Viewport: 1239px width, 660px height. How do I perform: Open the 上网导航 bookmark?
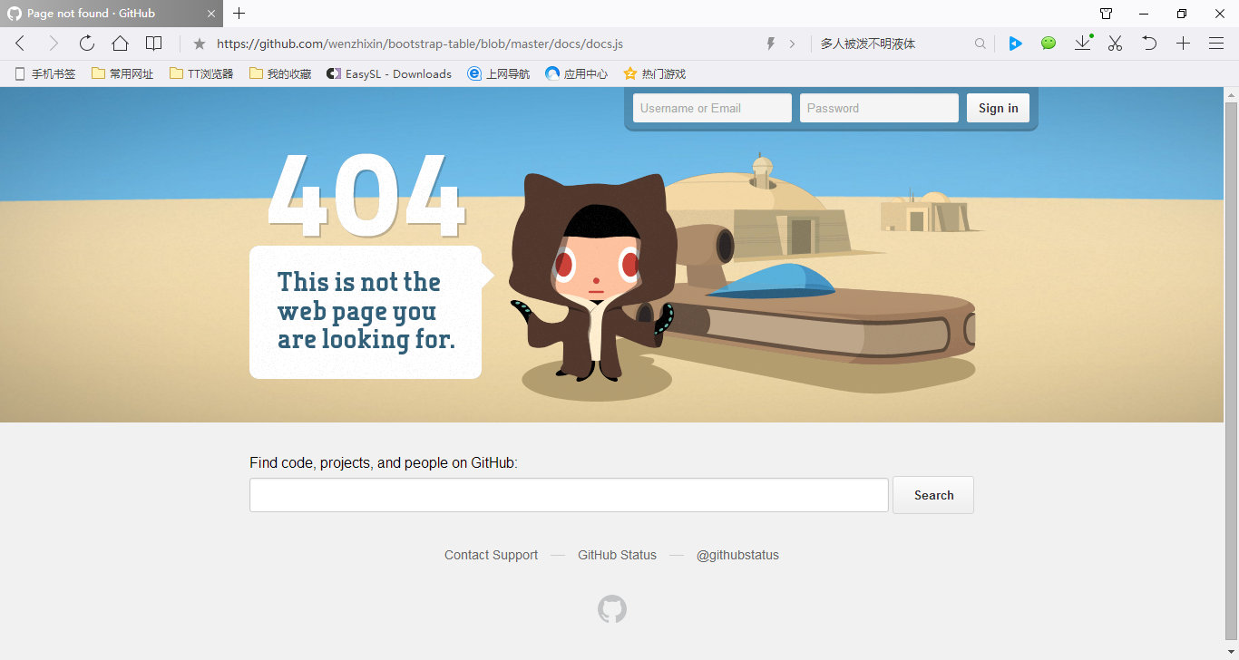[x=499, y=74]
